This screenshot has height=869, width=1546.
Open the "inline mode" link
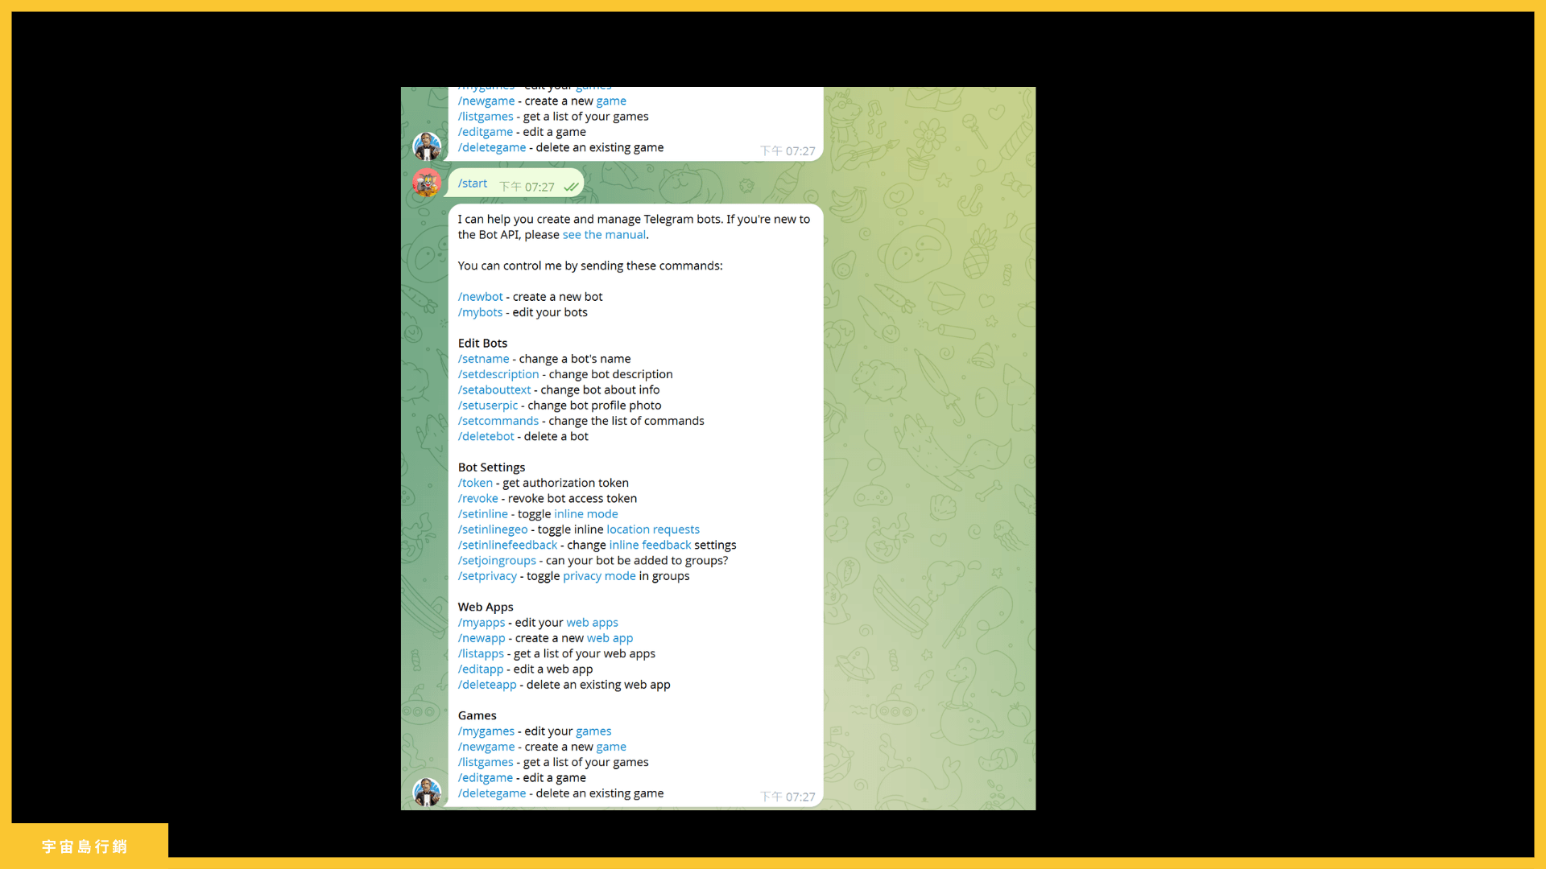click(x=585, y=513)
